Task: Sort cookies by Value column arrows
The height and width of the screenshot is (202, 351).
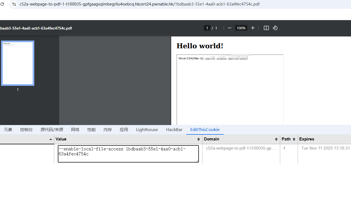Action: (x=198, y=139)
